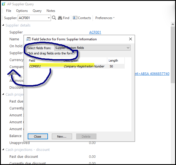176x165 pixels.
Task: Click the magnifier search icon beside Supplier
Action: click(54, 18)
